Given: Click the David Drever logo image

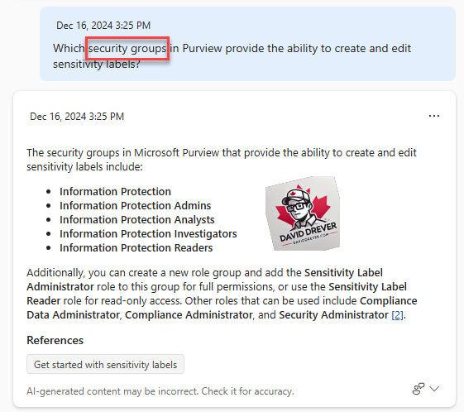Looking at the screenshot, I should 303,213.
